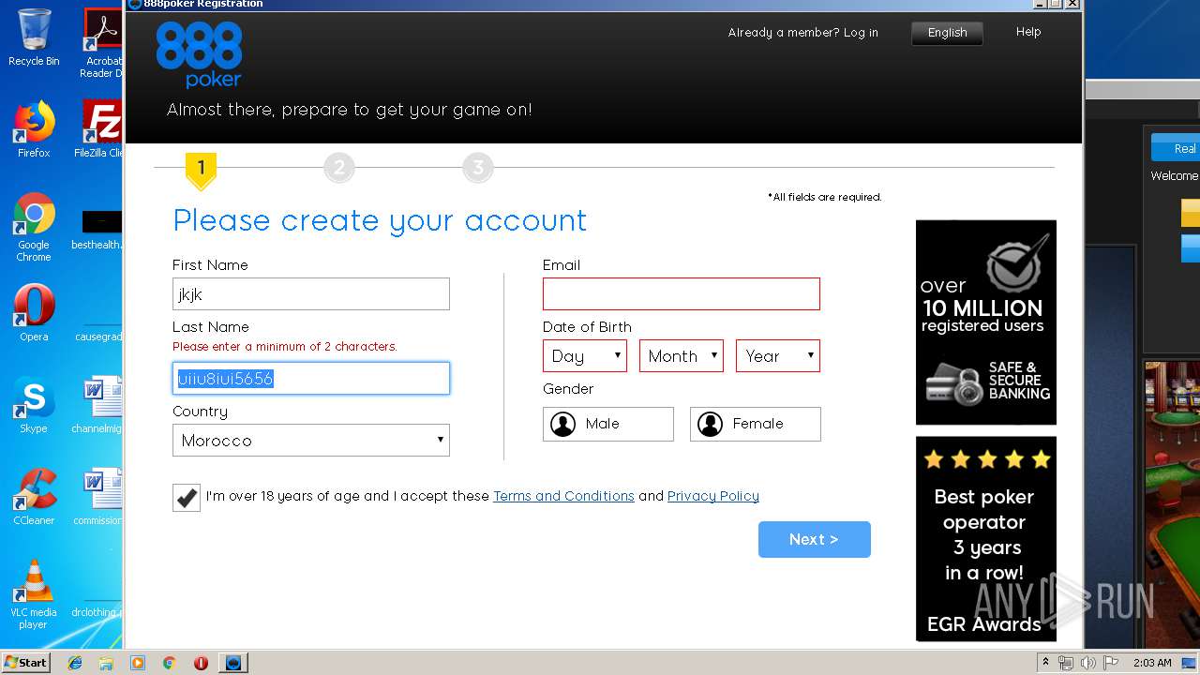Click First Name input field
The image size is (1200, 675).
click(311, 294)
